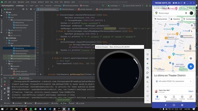Viewport: 198px width, 111px height.
Task: Open the Tools menu
Action: (56, 2)
